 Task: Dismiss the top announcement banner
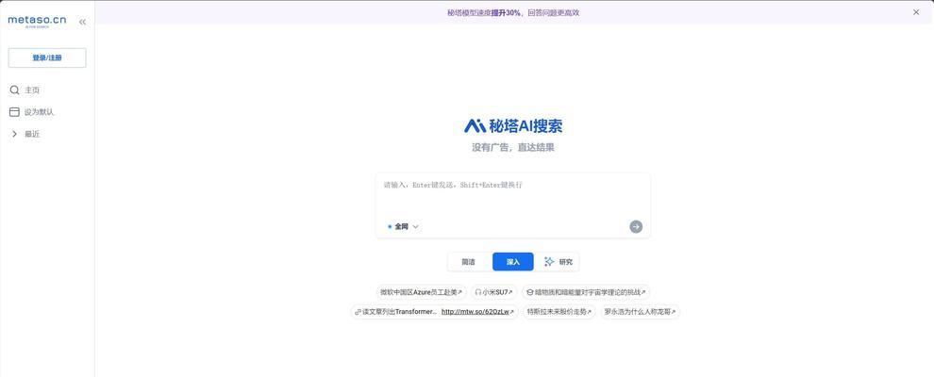(916, 12)
